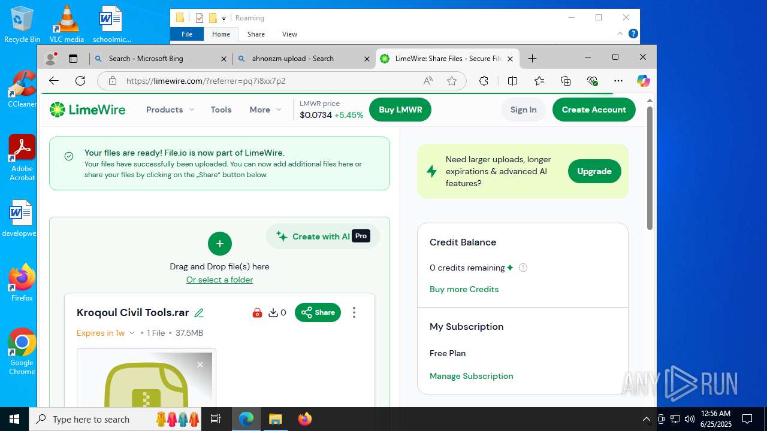Click the Buy LMWR button
The width and height of the screenshot is (767, 431).
[400, 110]
